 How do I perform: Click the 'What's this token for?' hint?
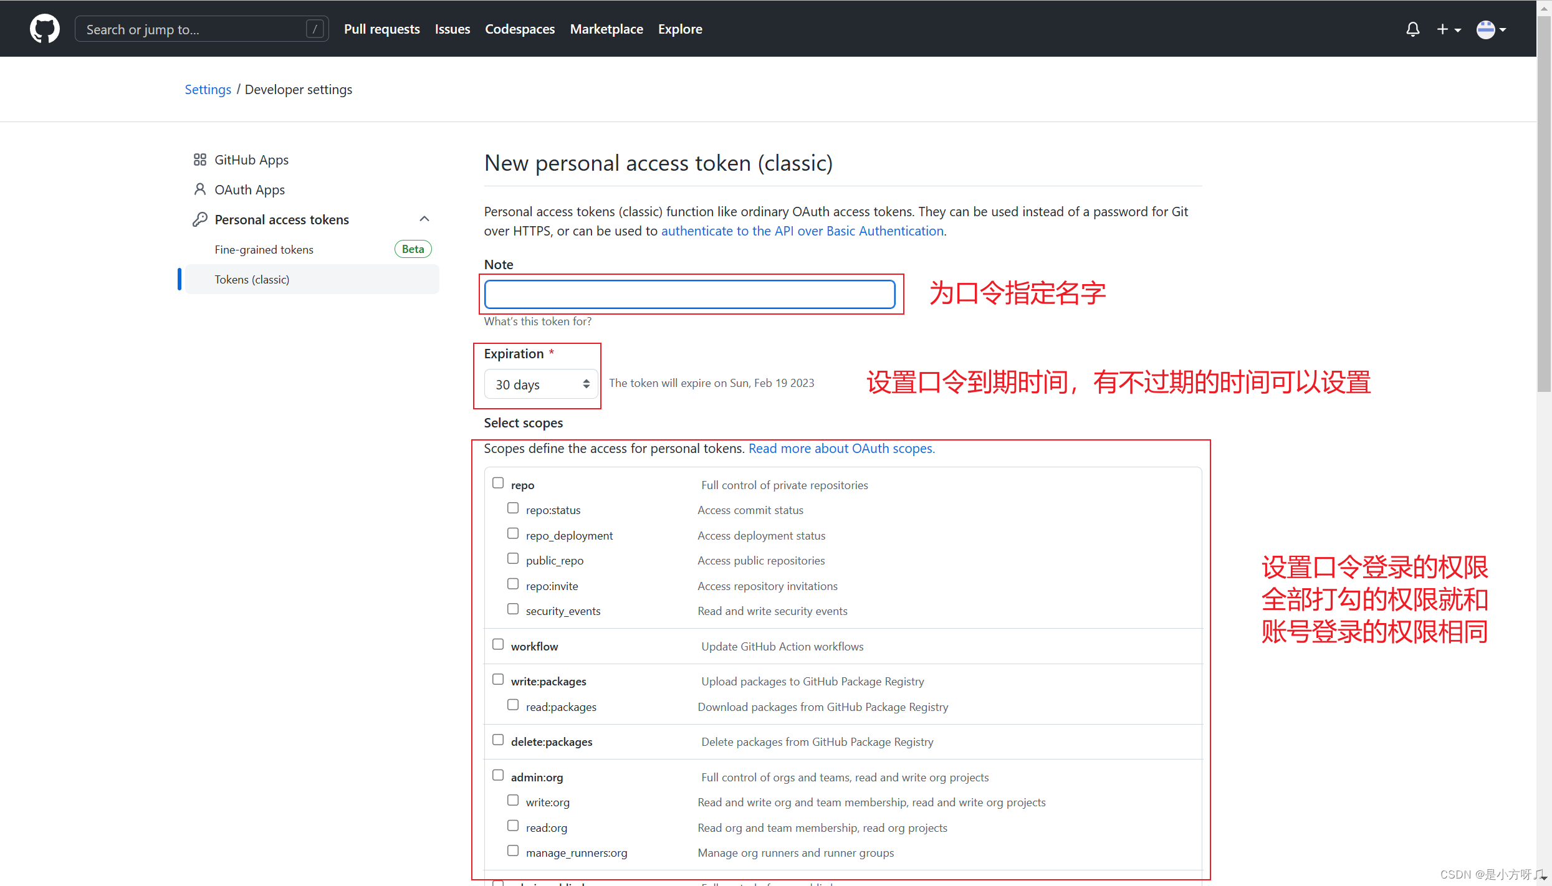[x=538, y=321]
